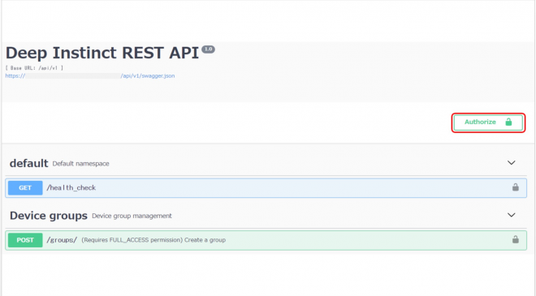Screen dimensions: 536x296
Task: Click the green POST method badge
Action: click(x=25, y=240)
